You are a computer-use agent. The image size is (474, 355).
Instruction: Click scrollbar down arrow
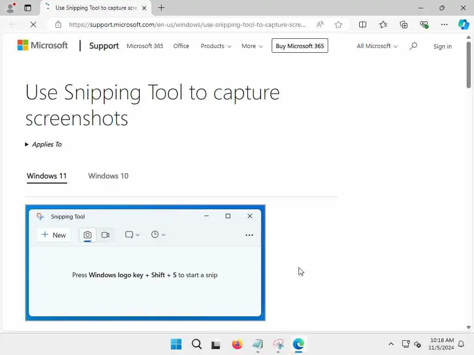click(x=468, y=327)
